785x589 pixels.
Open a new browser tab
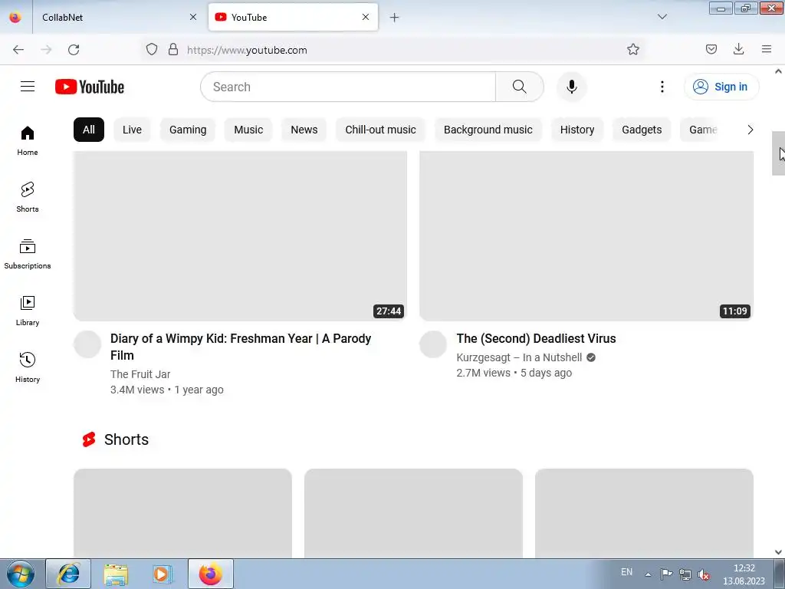pyautogui.click(x=395, y=18)
